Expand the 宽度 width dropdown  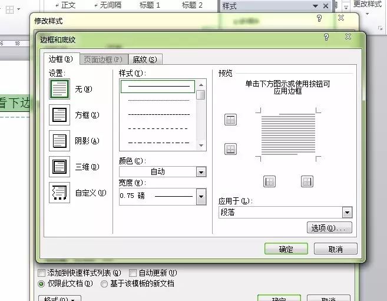[x=201, y=196]
